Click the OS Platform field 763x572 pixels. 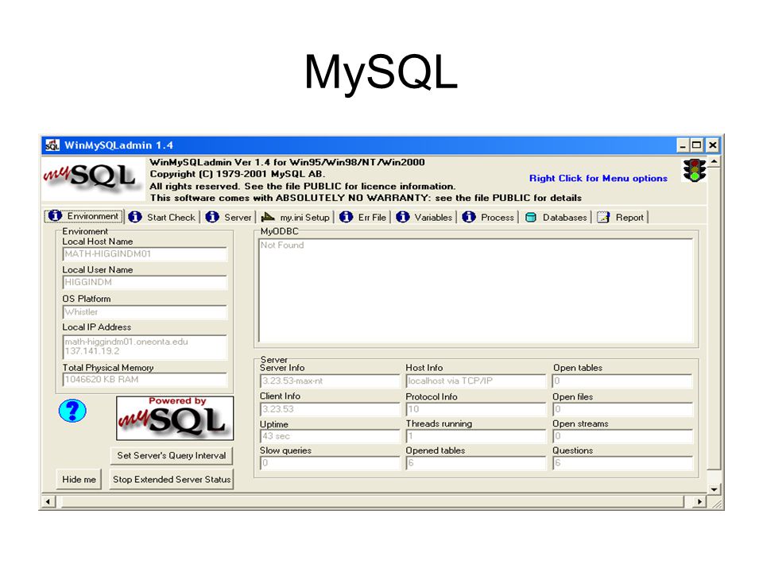[145, 311]
